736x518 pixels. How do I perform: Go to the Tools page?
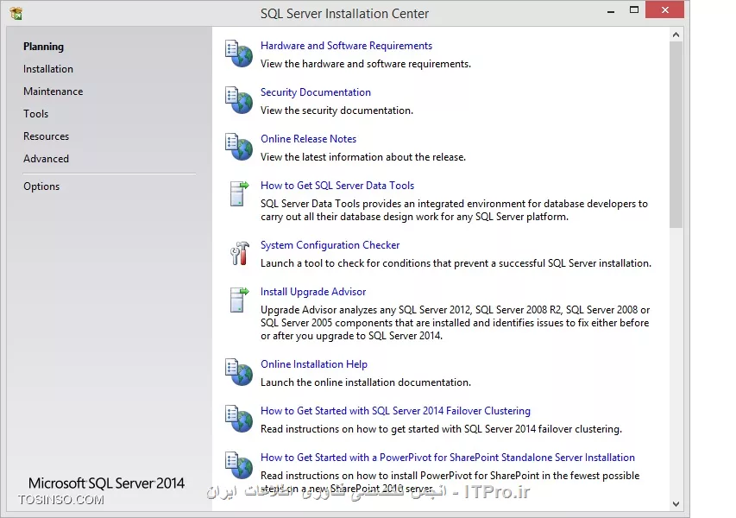pos(35,114)
